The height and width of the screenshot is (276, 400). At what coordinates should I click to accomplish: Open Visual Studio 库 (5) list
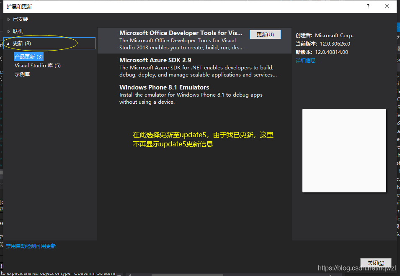click(x=38, y=65)
